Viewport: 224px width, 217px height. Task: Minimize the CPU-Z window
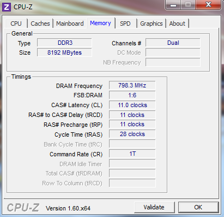coord(173,4)
